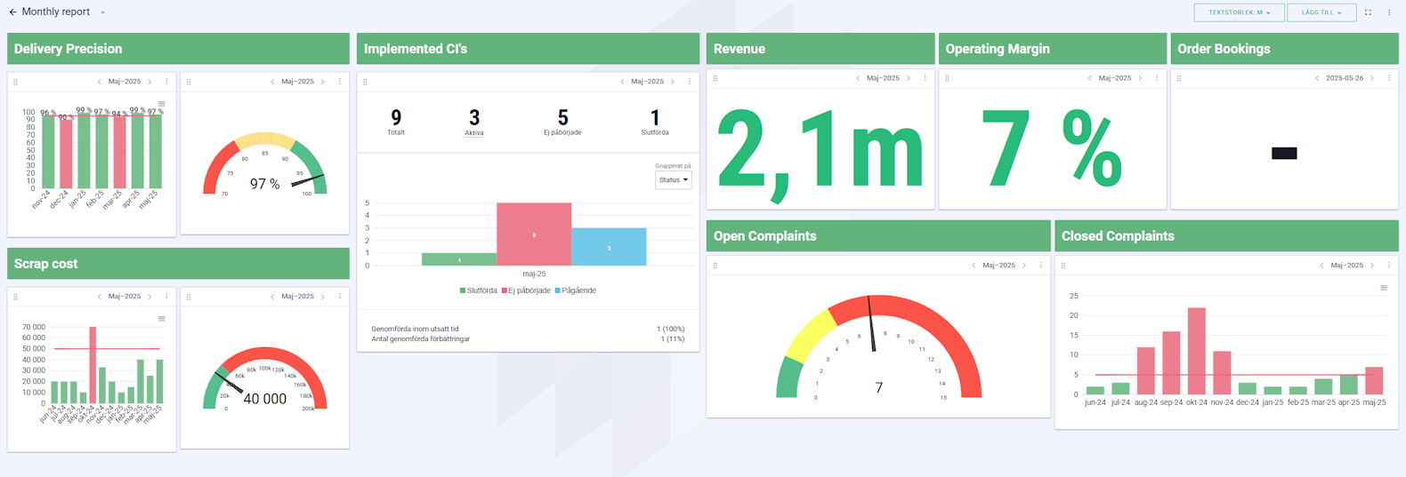Viewport: 1406px width, 477px height.
Task: Toggle the Pågående legend series
Action: tap(575, 290)
